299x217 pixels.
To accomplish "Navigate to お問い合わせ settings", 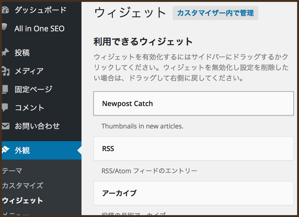I will click(x=36, y=126).
